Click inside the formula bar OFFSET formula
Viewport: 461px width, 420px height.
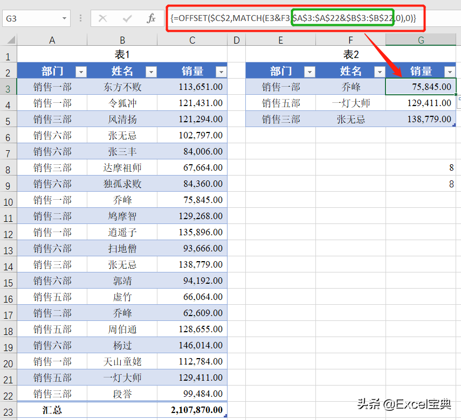tap(293, 18)
